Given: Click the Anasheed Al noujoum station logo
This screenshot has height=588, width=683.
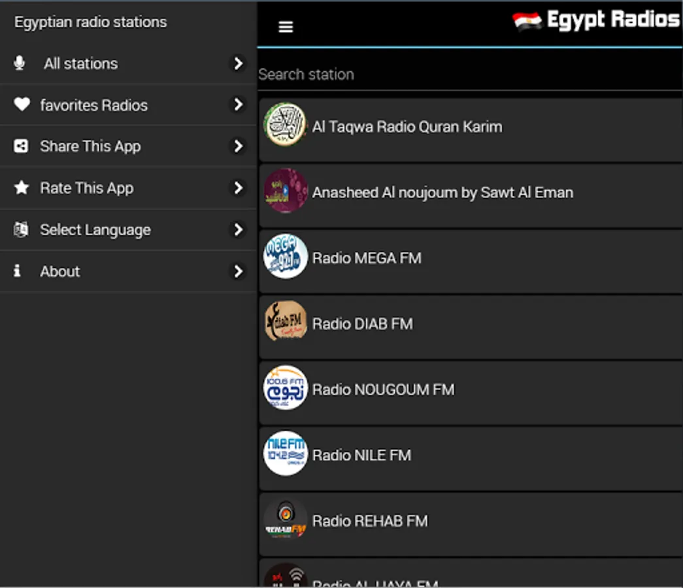Looking at the screenshot, I should (x=286, y=191).
